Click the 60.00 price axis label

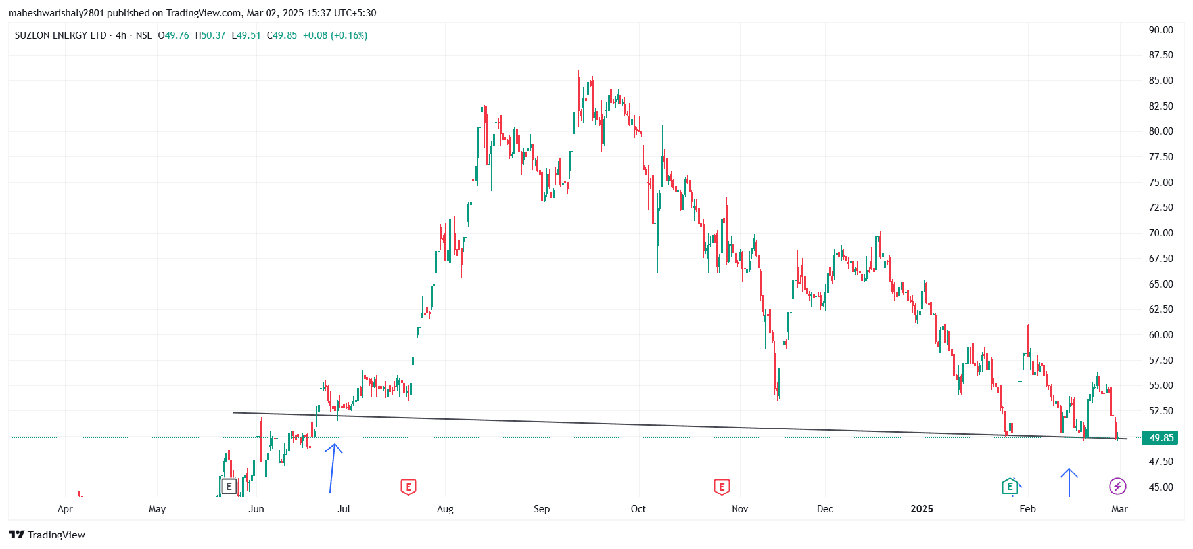(x=1161, y=335)
